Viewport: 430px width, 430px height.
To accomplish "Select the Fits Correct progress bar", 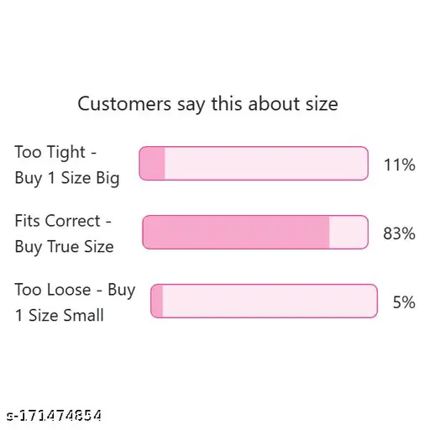I will click(255, 232).
